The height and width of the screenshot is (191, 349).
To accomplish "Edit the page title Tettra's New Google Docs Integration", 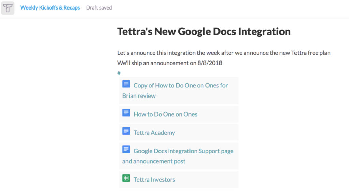I will coord(204,31).
